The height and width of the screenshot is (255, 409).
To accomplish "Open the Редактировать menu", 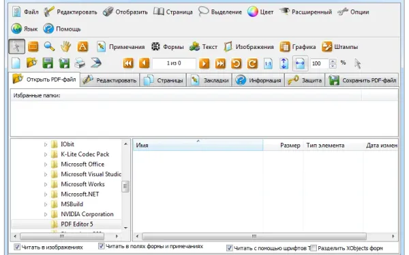I will coord(70,12).
